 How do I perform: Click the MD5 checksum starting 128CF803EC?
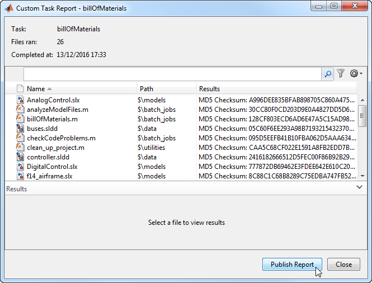277,119
